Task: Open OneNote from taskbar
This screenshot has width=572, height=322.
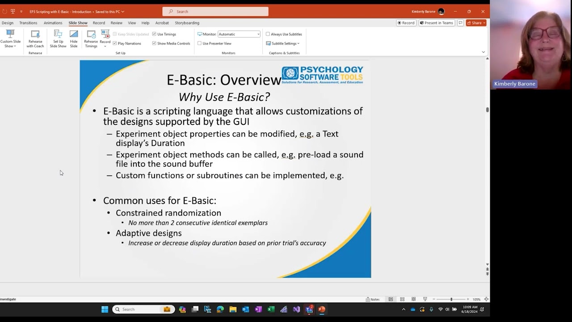Action: coord(258,309)
